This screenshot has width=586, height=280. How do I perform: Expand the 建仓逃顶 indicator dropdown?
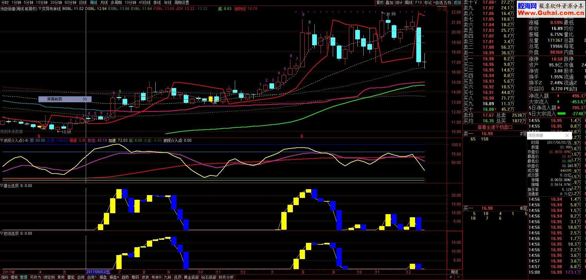(x=2, y=186)
